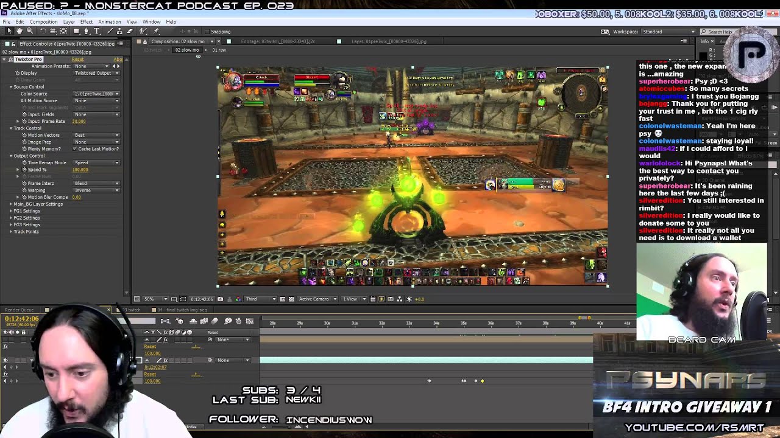Open the Motion Vectors Best dropdown
This screenshot has height=438, width=780.
[x=96, y=135]
